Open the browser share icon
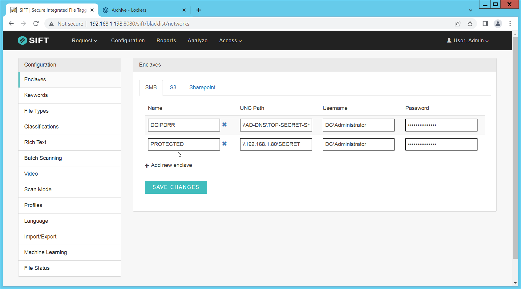The image size is (521, 289). (x=458, y=24)
